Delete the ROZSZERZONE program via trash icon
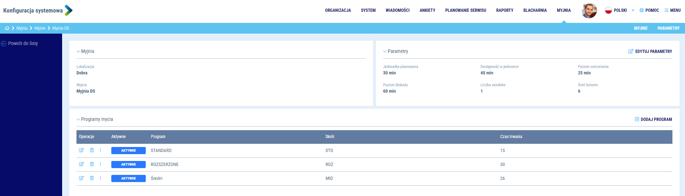685x196 pixels. pyautogui.click(x=92, y=164)
